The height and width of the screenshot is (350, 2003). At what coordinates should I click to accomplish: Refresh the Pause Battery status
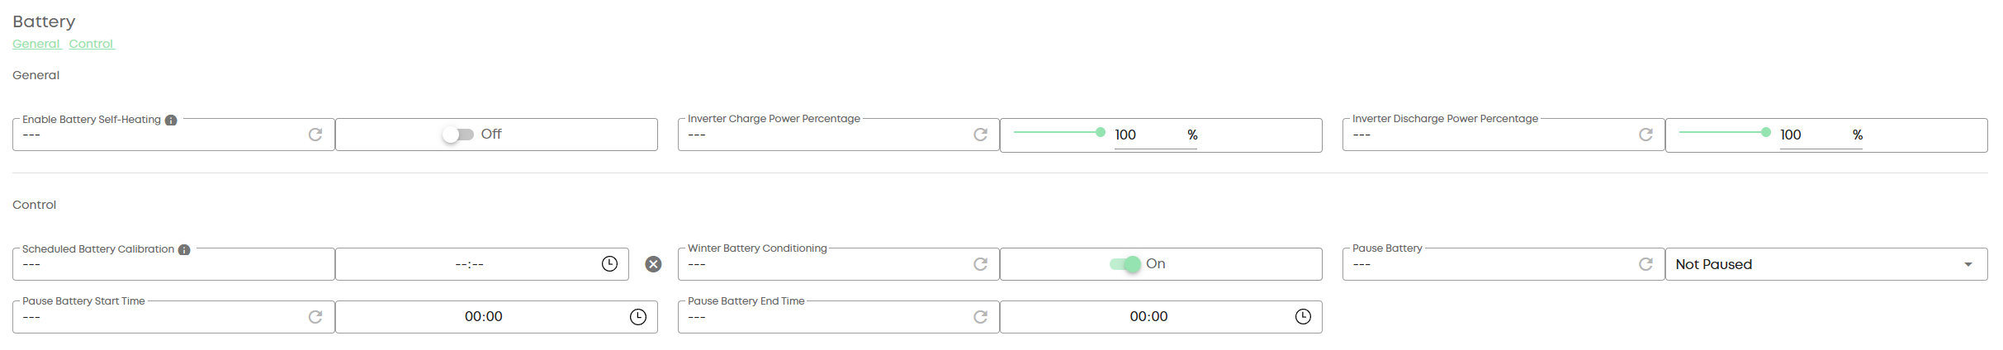coord(1645,264)
